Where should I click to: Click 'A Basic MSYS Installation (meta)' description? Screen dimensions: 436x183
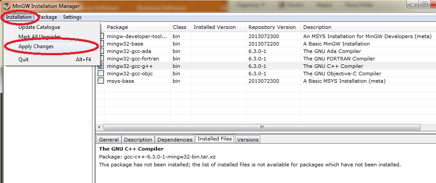(344, 81)
